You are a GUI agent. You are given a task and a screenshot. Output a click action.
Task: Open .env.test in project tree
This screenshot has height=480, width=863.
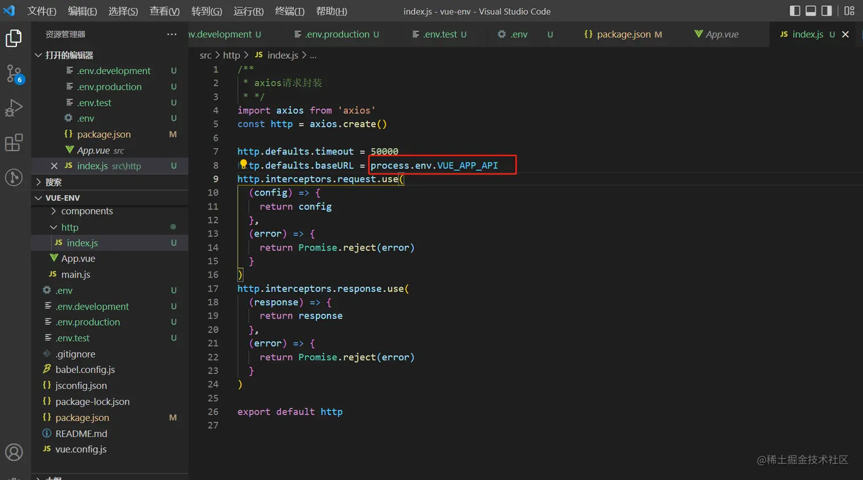click(x=110, y=338)
